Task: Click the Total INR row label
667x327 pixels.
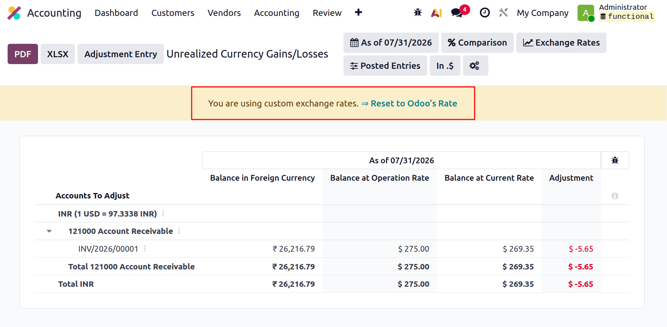Action: 76,284
